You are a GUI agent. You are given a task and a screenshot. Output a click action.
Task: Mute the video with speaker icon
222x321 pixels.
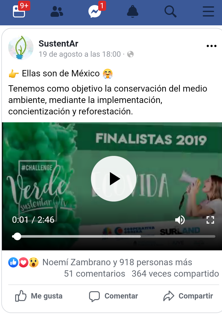point(180,220)
